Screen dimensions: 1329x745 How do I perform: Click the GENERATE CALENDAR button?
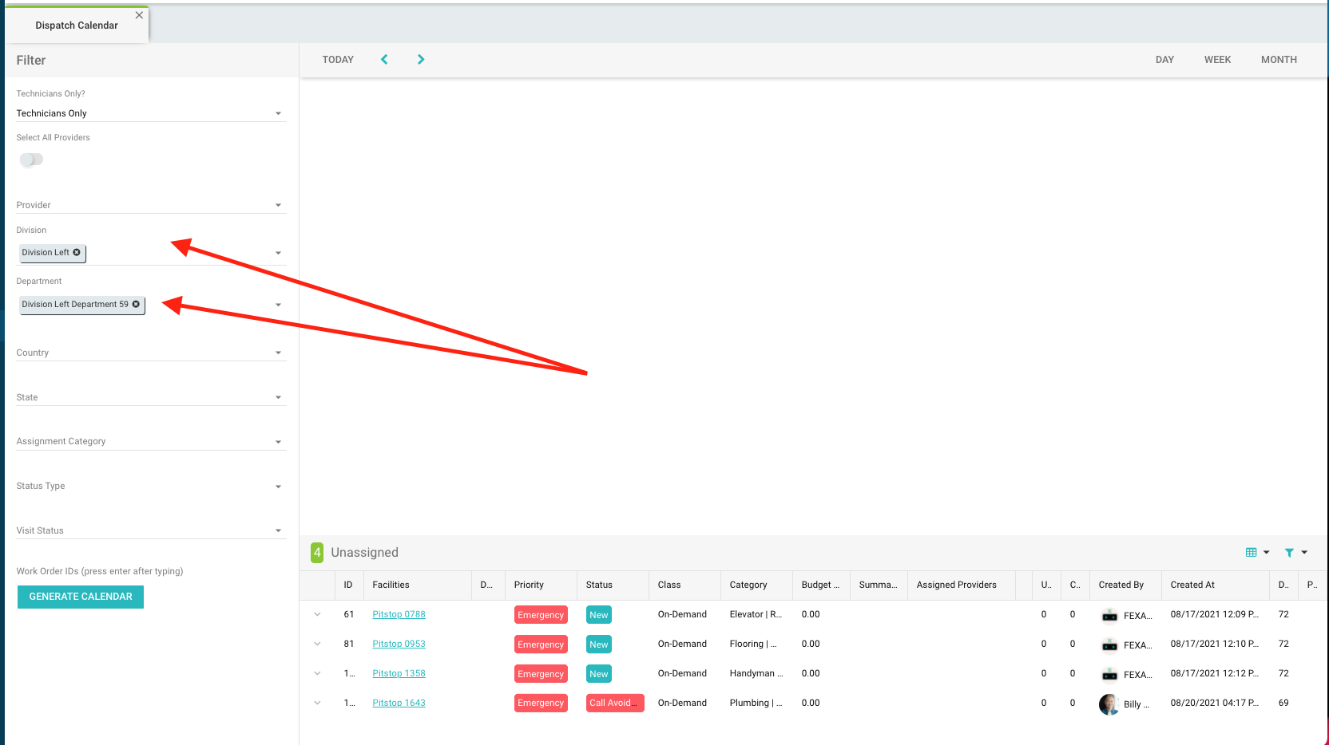[81, 597]
